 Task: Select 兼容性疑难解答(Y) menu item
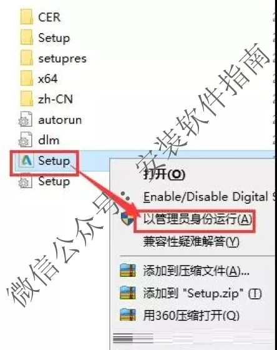(x=191, y=241)
